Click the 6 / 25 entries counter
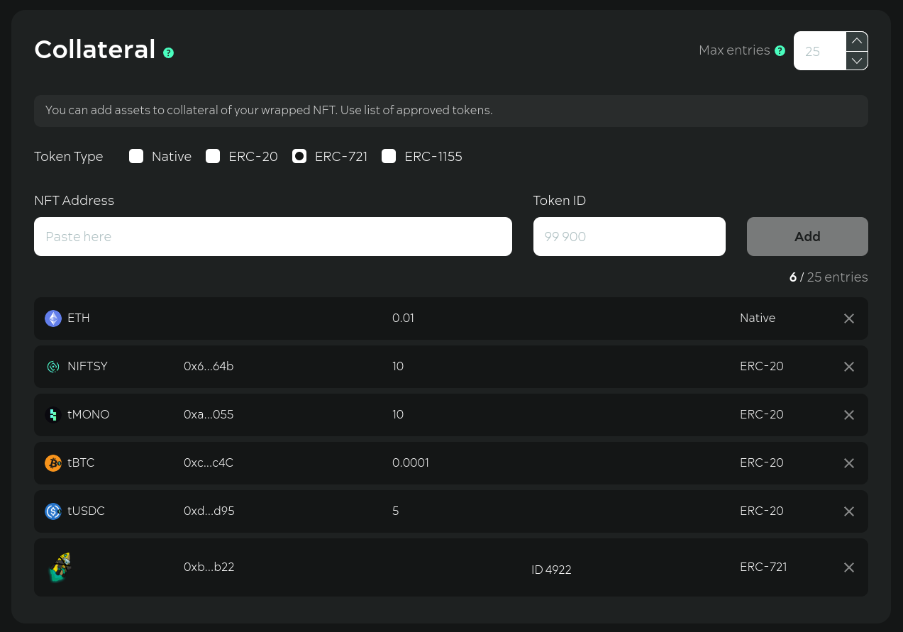 click(829, 277)
